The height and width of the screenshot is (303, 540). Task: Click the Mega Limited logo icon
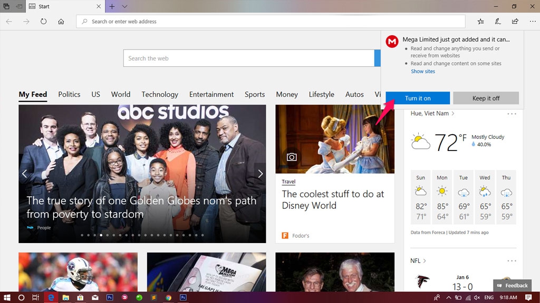392,41
